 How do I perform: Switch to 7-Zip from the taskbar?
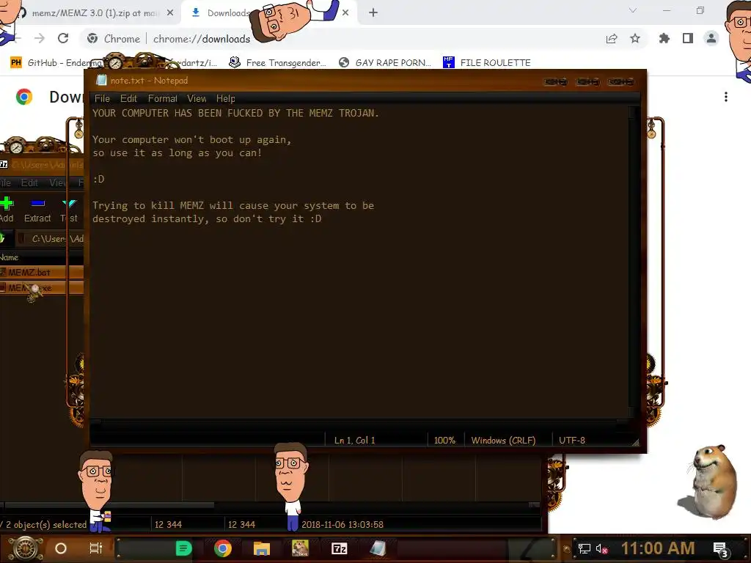coord(339,548)
